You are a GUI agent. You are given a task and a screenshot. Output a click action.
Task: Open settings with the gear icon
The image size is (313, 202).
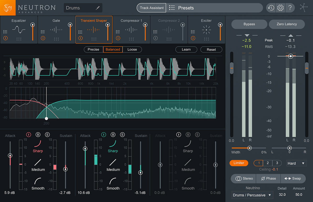(280, 8)
